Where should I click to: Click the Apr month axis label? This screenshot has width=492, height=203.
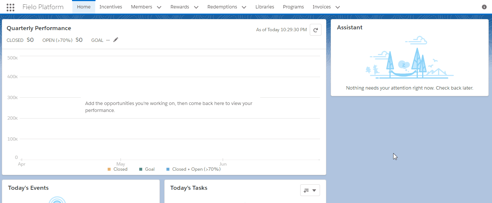[x=22, y=164]
